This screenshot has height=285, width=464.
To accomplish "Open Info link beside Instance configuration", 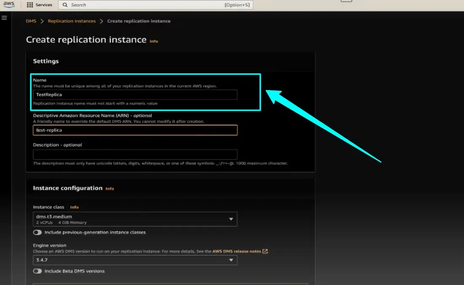I will click(x=110, y=189).
